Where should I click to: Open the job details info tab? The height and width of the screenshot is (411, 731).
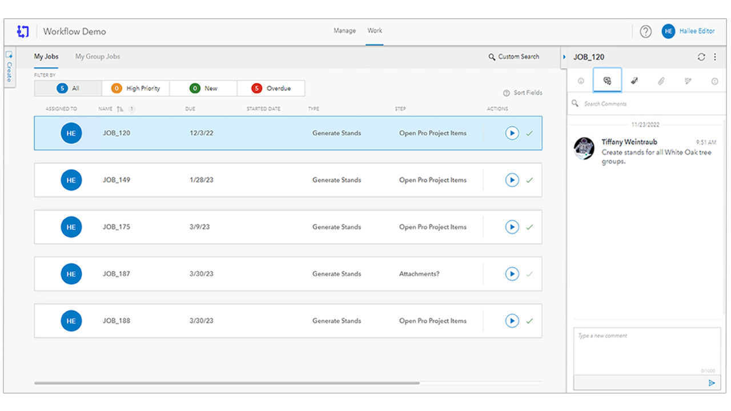tap(581, 81)
